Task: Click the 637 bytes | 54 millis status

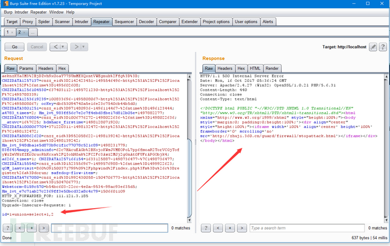Action: pos(369,238)
